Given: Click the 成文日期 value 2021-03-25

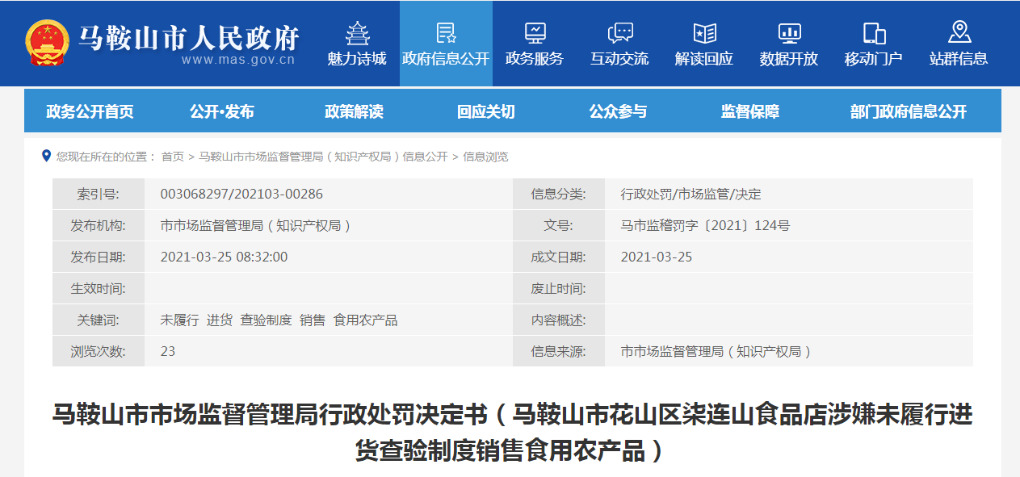Looking at the screenshot, I should point(656,257).
